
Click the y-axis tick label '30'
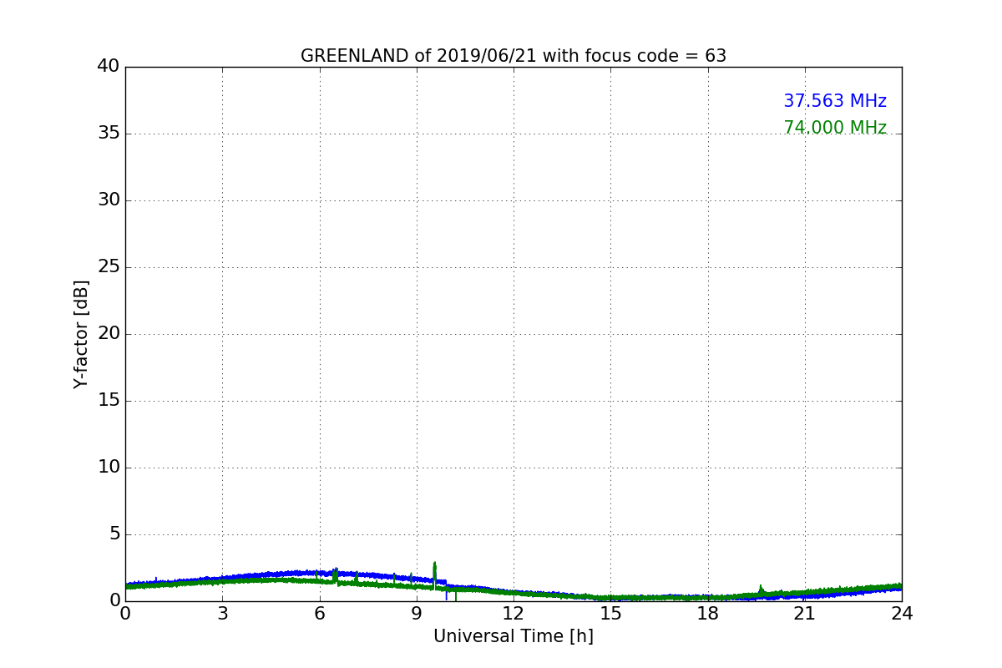click(109, 200)
